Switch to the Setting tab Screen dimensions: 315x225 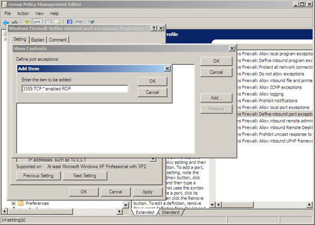point(19,39)
